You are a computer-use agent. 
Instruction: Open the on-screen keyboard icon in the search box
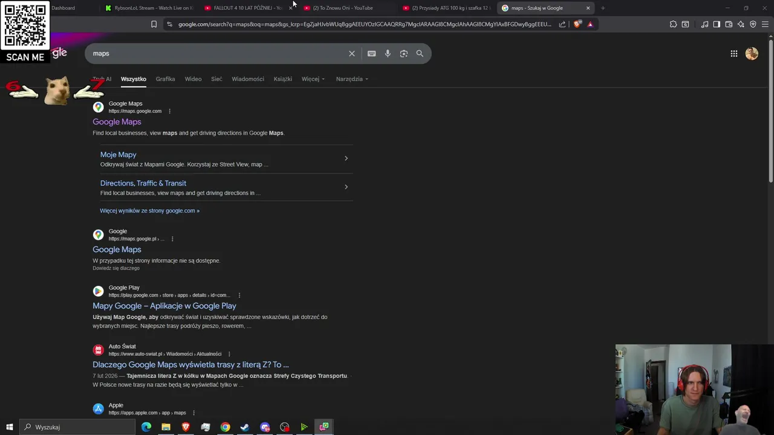tap(372, 53)
